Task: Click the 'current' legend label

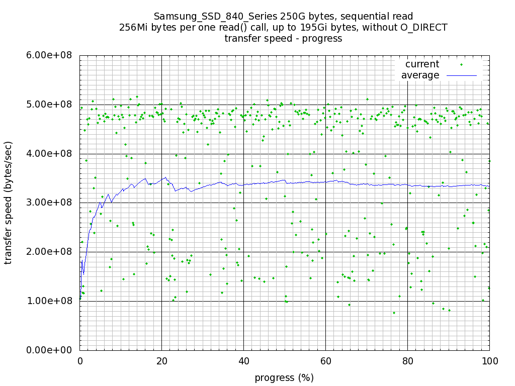Action: point(422,64)
